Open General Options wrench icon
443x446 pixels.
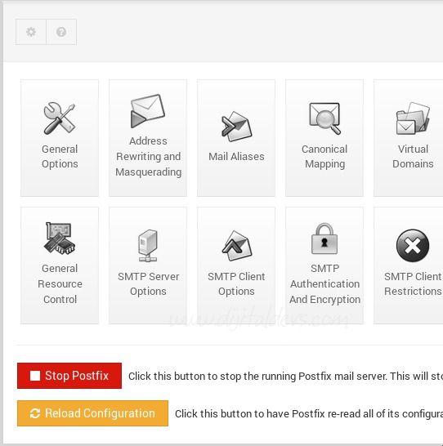(60, 118)
